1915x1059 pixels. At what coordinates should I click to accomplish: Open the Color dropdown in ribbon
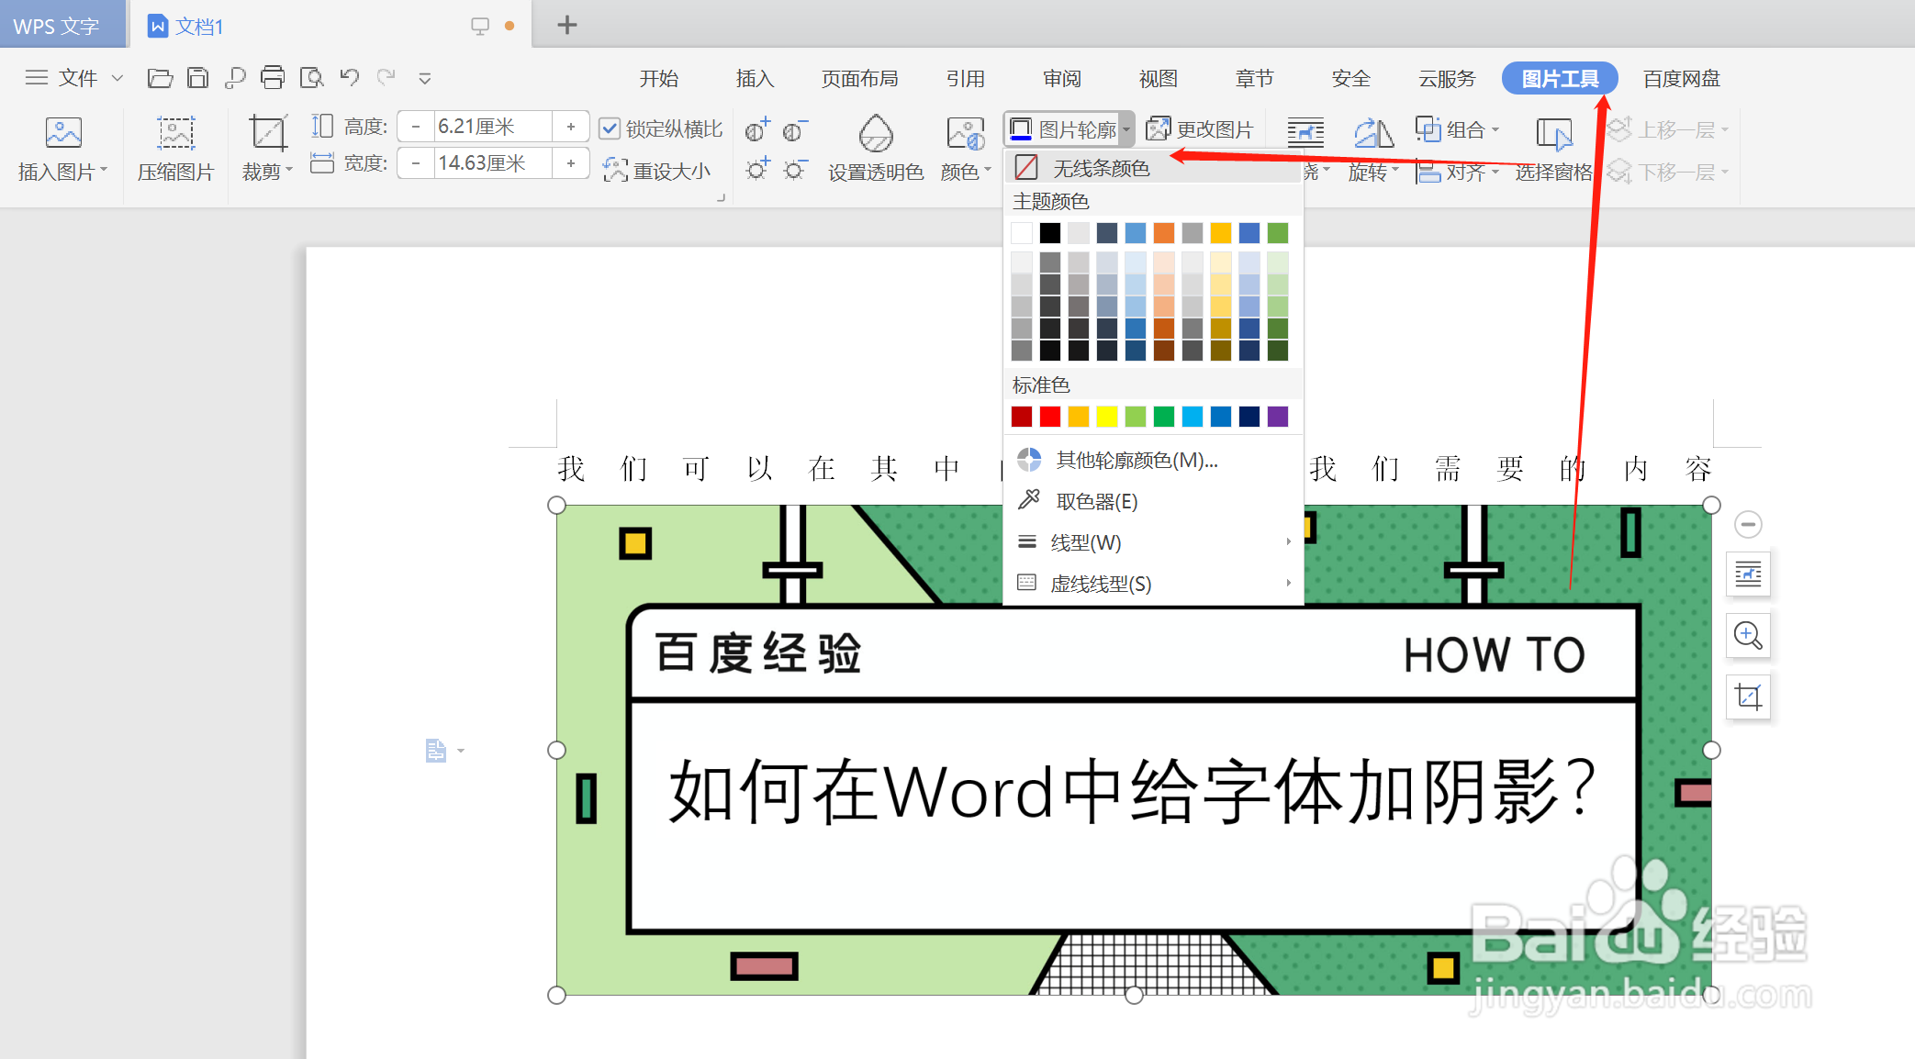coord(966,172)
